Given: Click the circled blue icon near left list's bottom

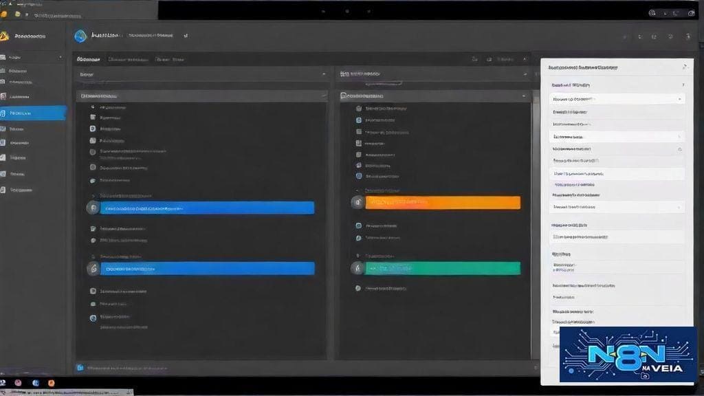Looking at the screenshot, I should click(x=93, y=318).
